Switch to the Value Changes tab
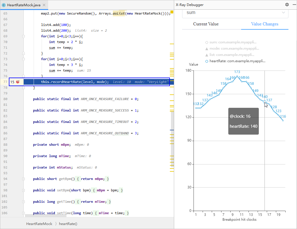297x229 pixels. [x=265, y=24]
